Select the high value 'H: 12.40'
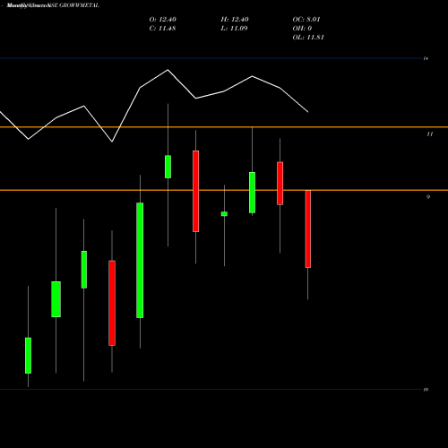 [x=235, y=20]
